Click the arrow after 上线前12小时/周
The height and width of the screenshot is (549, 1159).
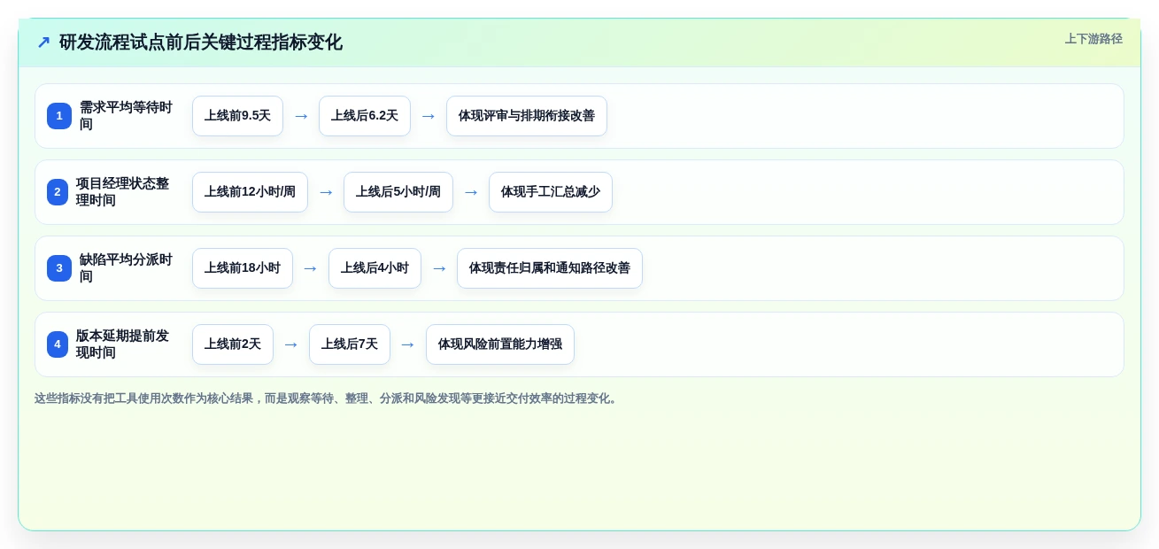(x=326, y=192)
